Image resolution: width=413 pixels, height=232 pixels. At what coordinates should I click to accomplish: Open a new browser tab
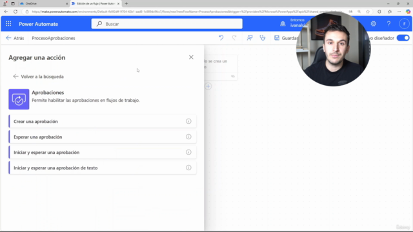pyautogui.click(x=126, y=4)
